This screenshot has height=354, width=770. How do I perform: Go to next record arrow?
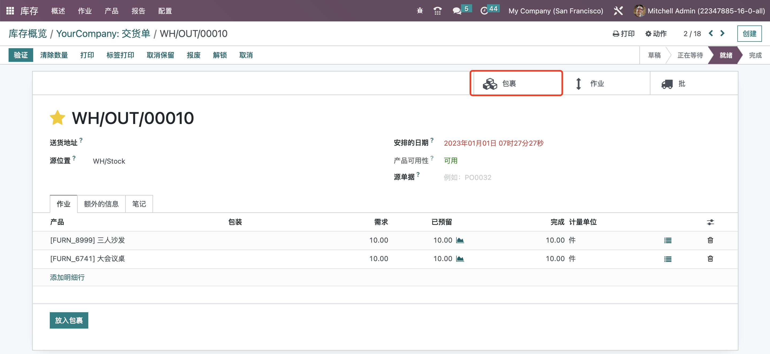pos(722,33)
